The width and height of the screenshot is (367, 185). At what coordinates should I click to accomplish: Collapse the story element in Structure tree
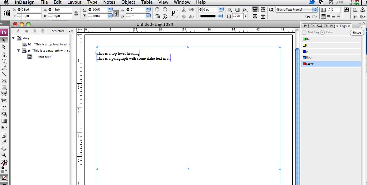(13, 38)
